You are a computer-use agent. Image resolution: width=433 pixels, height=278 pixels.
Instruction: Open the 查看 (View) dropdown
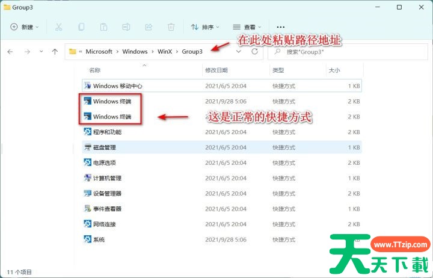pos(247,27)
